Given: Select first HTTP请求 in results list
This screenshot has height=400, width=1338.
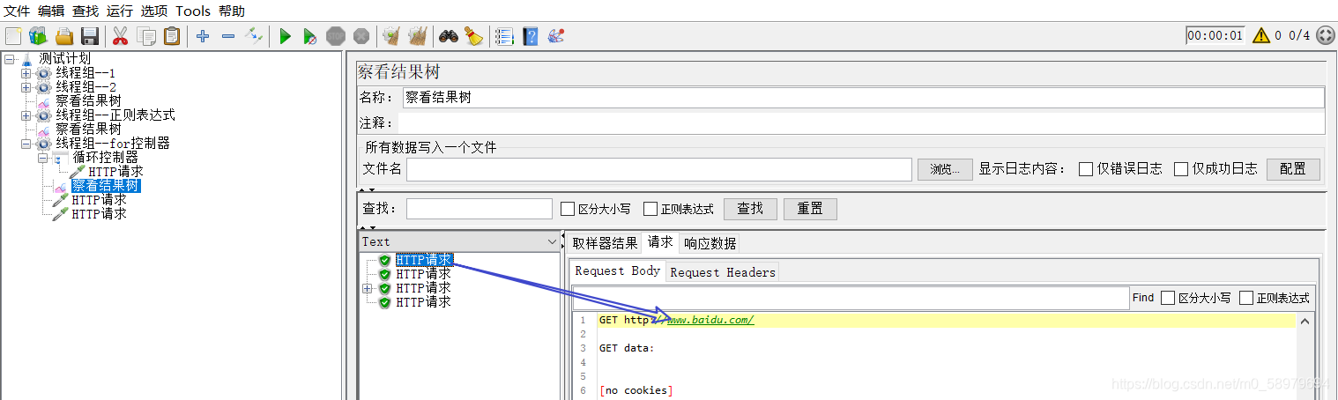Looking at the screenshot, I should point(424,260).
